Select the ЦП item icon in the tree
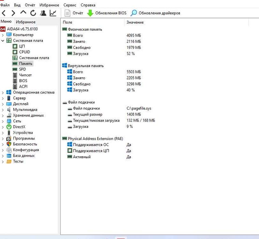259x239 pixels. pos(15,47)
